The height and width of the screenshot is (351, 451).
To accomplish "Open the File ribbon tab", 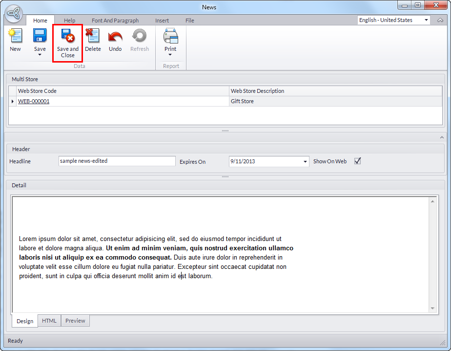I will [x=189, y=21].
